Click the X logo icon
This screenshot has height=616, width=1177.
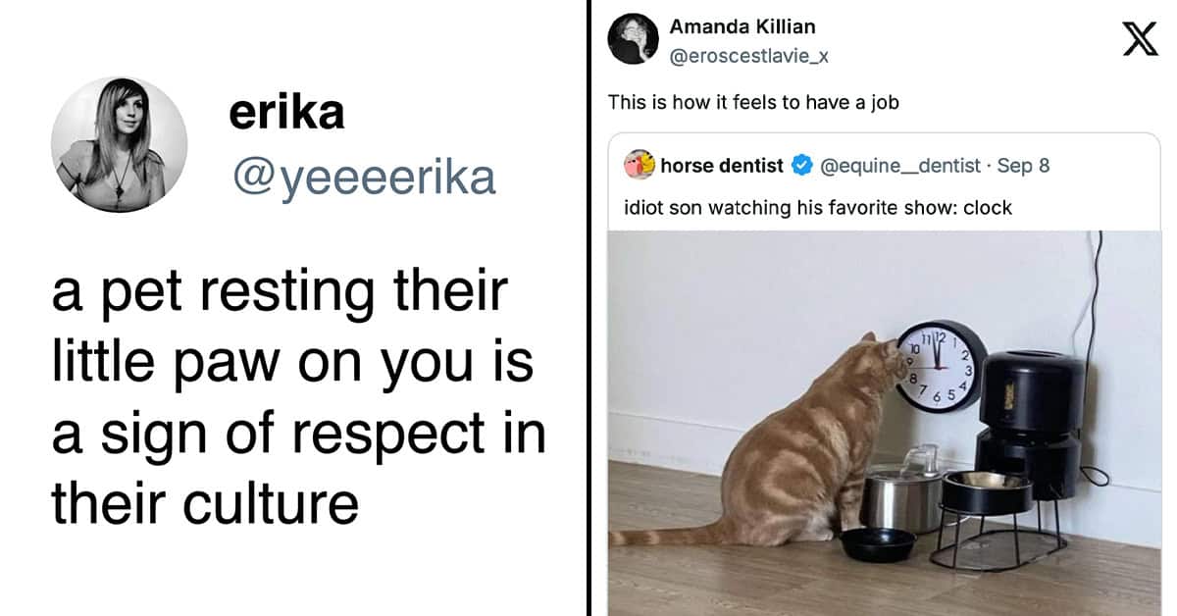tap(1139, 38)
